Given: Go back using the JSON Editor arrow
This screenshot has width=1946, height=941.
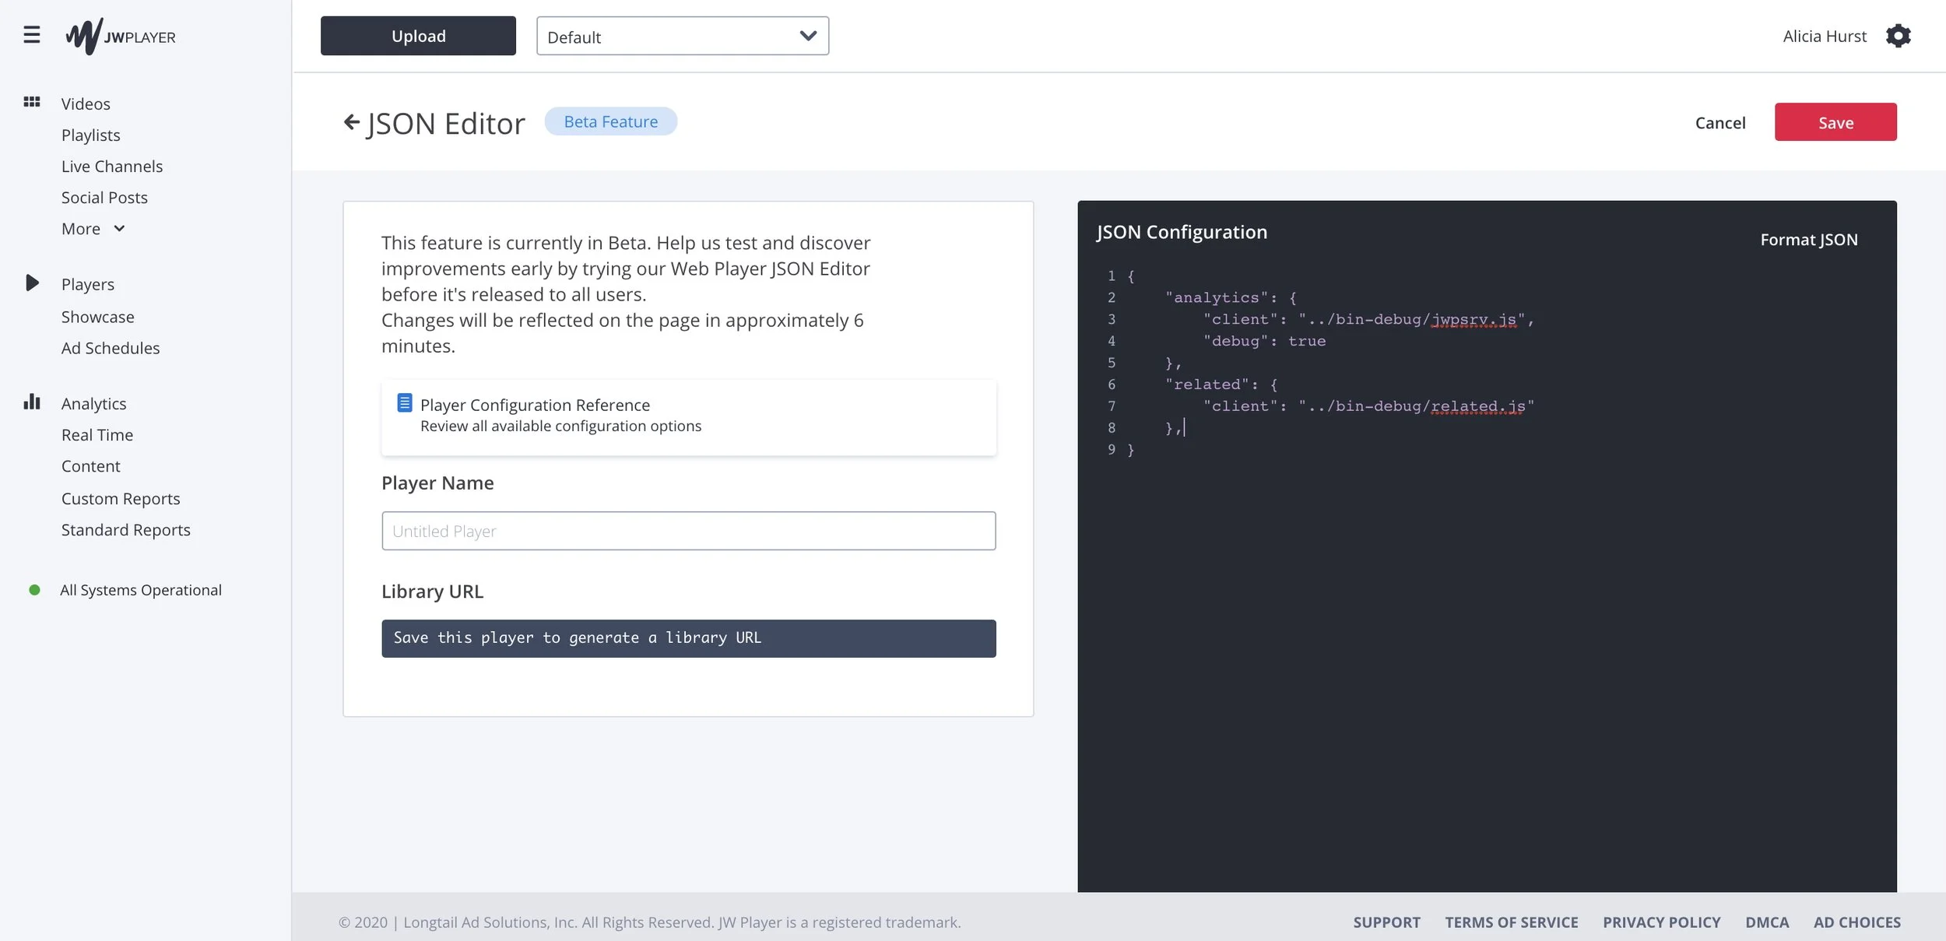Looking at the screenshot, I should [x=351, y=122].
